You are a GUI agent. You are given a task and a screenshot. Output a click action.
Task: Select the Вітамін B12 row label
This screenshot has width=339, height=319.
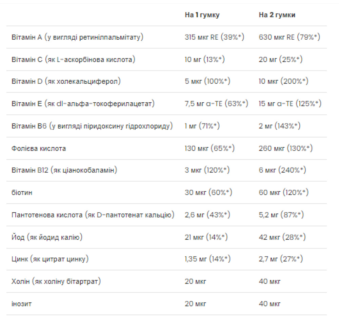(64, 170)
